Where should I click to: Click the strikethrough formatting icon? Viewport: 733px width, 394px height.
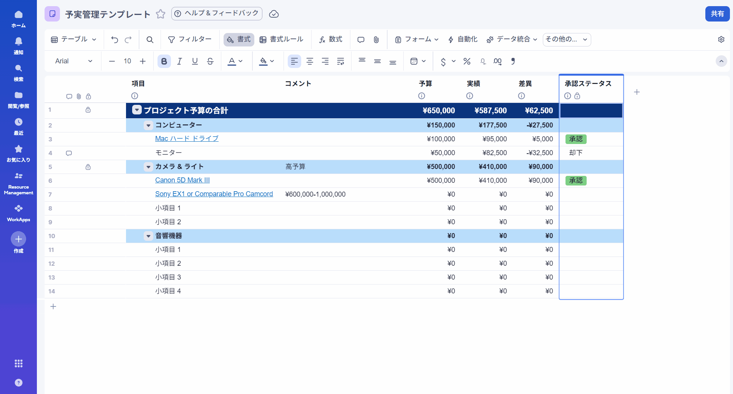(x=210, y=61)
